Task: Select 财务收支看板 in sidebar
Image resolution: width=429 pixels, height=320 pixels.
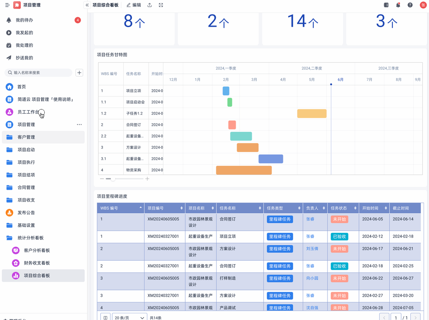Action: coord(37,263)
